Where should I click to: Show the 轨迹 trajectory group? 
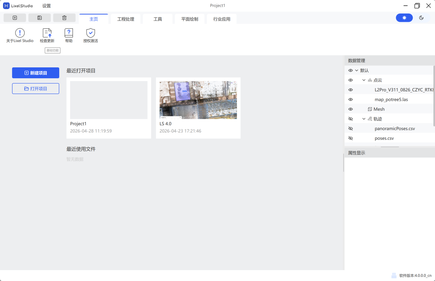[351, 119]
